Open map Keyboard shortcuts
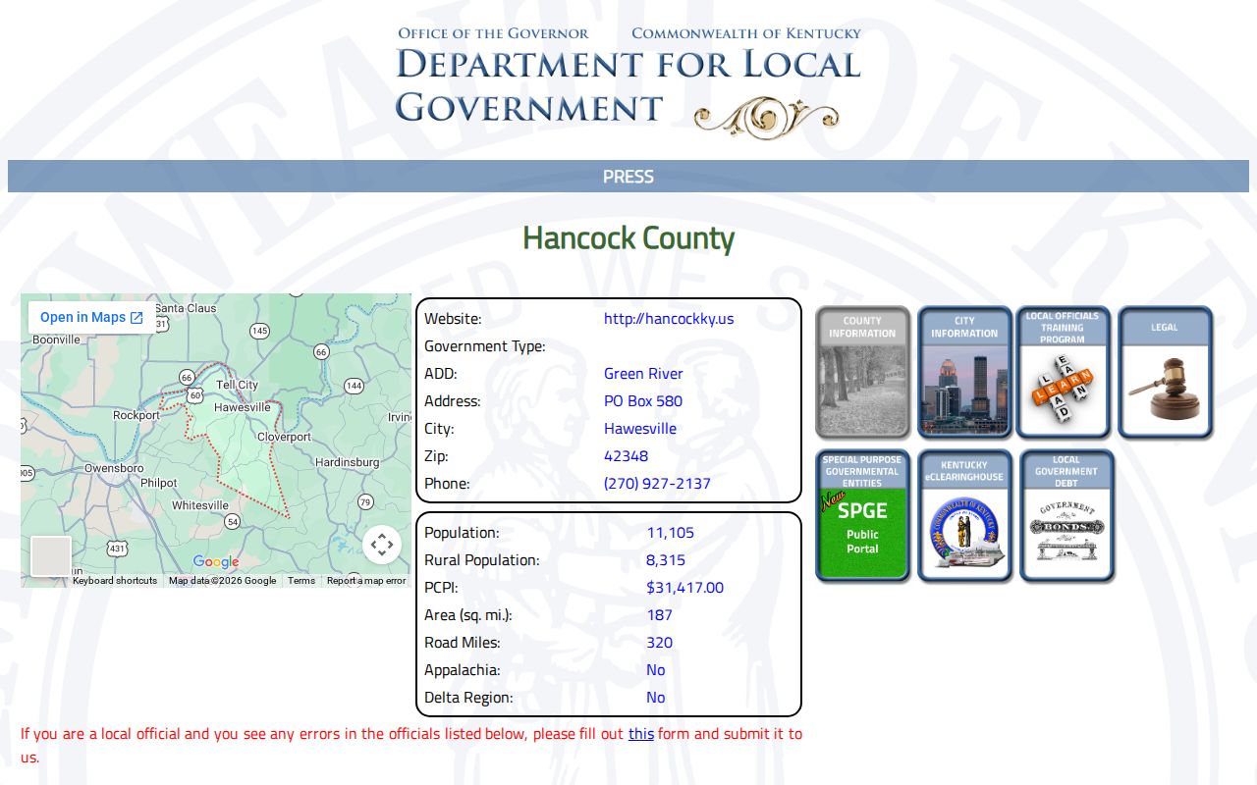The image size is (1257, 785). click(115, 581)
